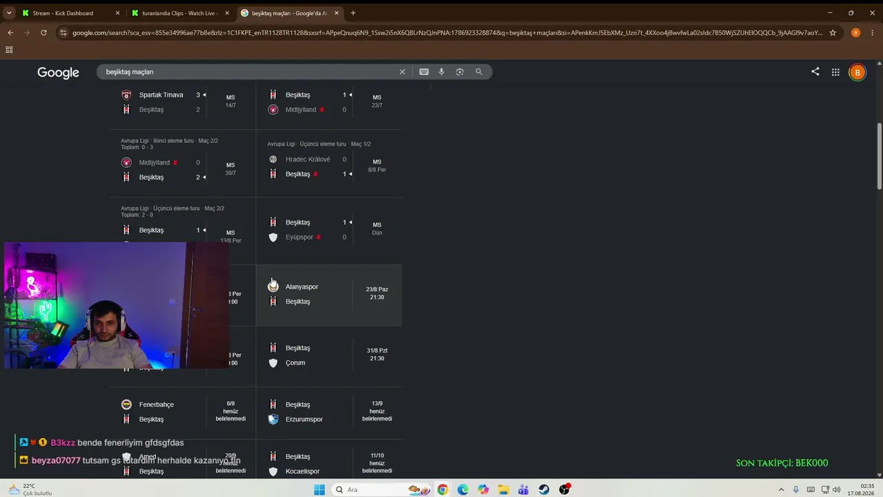Image resolution: width=883 pixels, height=497 pixels.
Task: Open the tab search dropdown in Chrome
Action: pyautogui.click(x=9, y=12)
